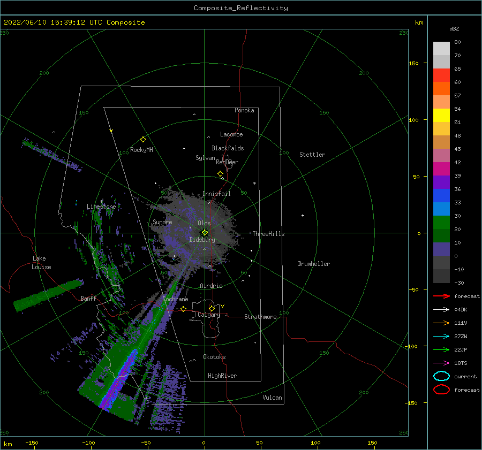Click the blue 36 dBZ color swatch
The width and height of the screenshot is (482, 450).
(441, 195)
